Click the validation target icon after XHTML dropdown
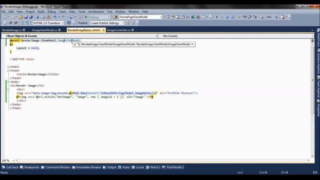 point(69,23)
